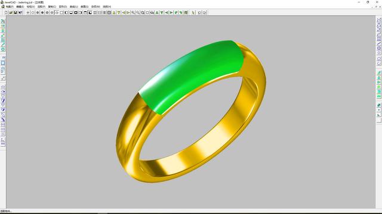Open the 编辑(E) Edit menu

coord(20,7)
